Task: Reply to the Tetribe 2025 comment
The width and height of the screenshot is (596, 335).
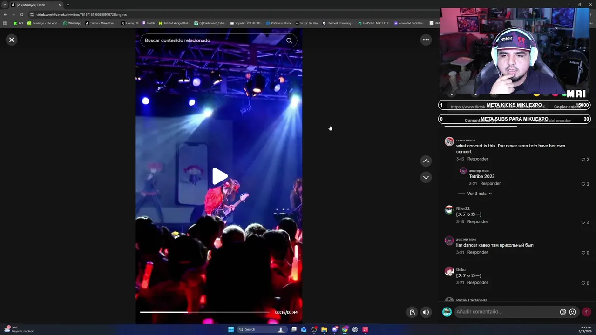Action: coord(490,184)
